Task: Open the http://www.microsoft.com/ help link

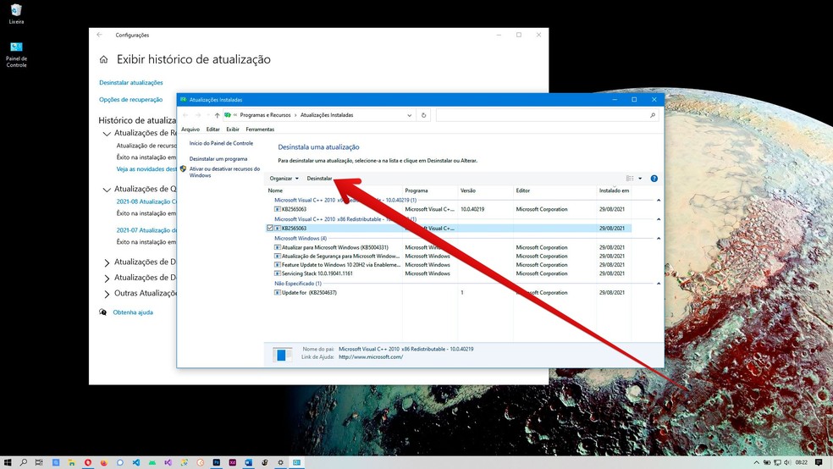Action: click(371, 357)
